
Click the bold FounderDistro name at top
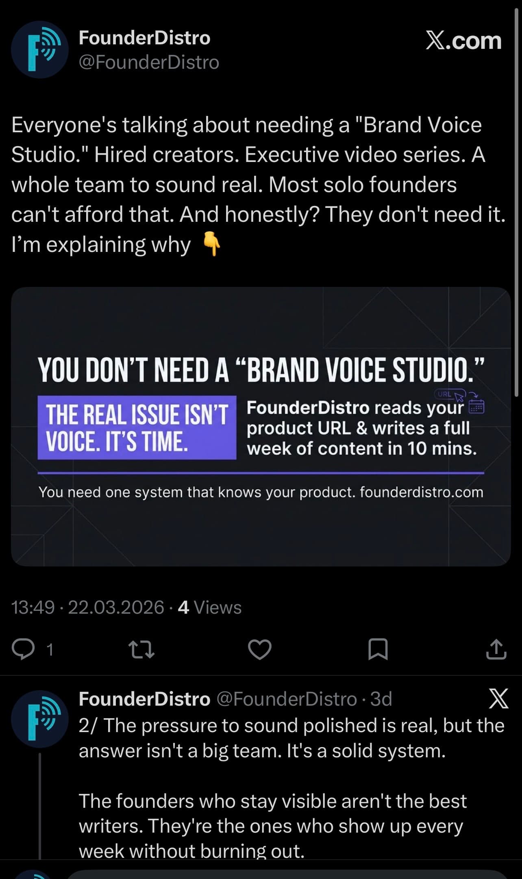point(144,38)
